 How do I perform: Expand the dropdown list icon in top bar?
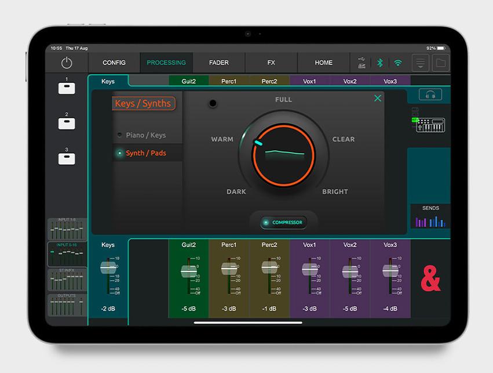click(421, 63)
